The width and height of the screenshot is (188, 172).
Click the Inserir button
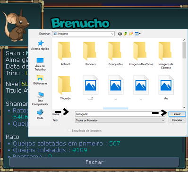point(177,114)
